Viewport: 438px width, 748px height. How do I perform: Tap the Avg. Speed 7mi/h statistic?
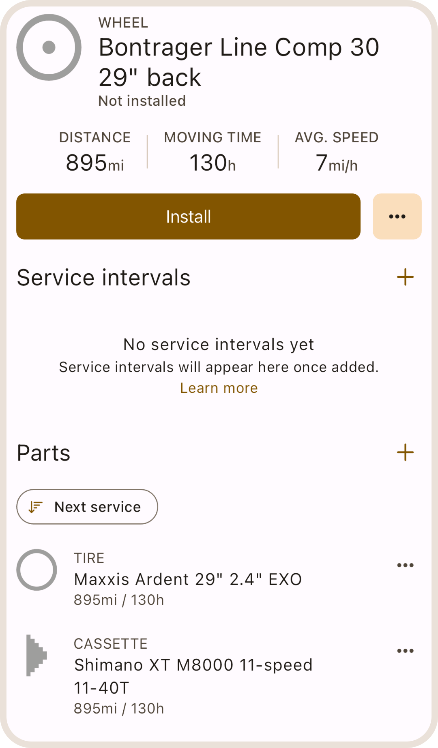(337, 152)
